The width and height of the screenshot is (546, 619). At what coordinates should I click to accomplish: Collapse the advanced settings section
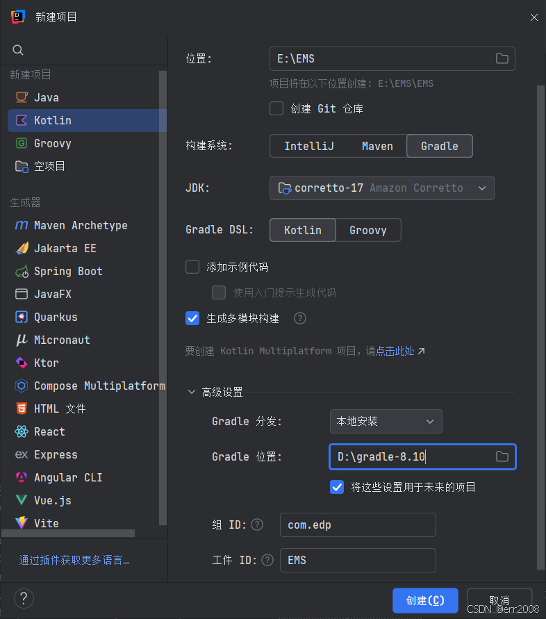point(192,392)
